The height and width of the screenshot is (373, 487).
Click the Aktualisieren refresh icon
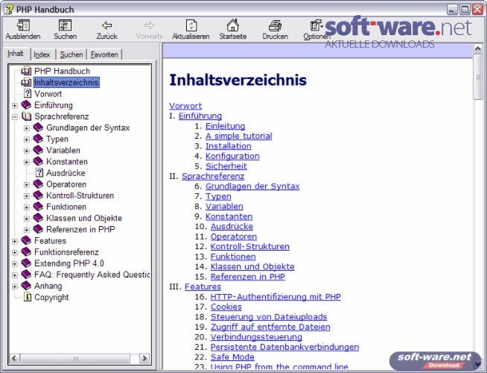click(x=191, y=25)
